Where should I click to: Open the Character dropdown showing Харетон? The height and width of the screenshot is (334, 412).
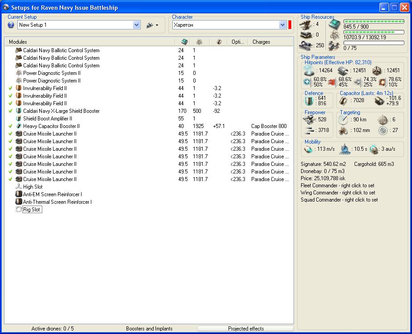pyautogui.click(x=282, y=25)
